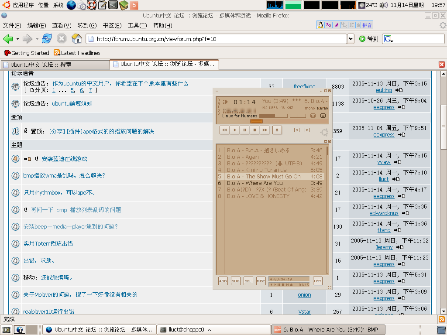Toggle the playlist window button in BMP
Image resolution: width=447 pixels, height=335 pixels.
pyautogui.click(x=323, y=116)
